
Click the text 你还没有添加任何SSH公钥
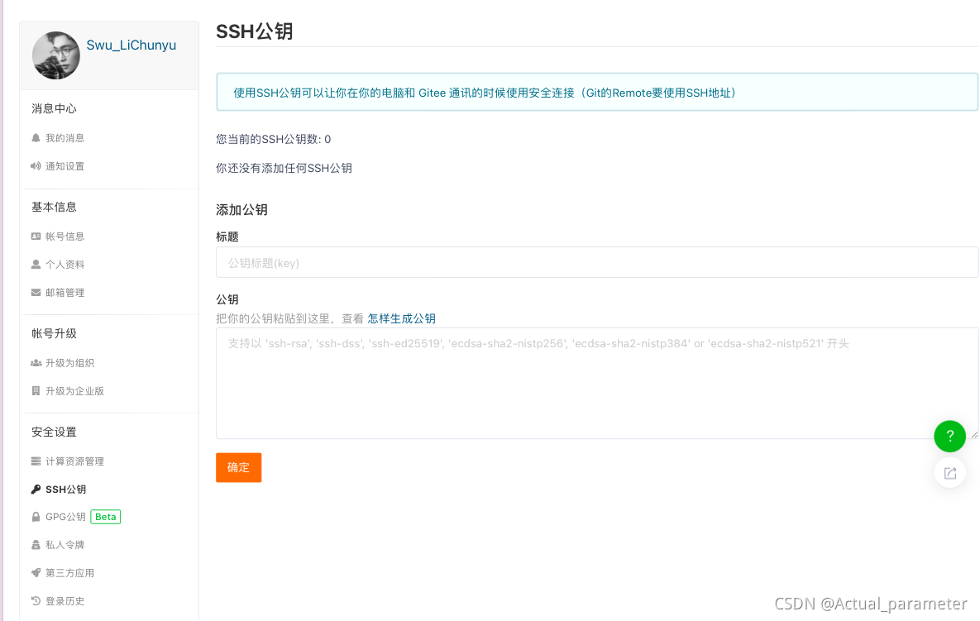(x=284, y=168)
